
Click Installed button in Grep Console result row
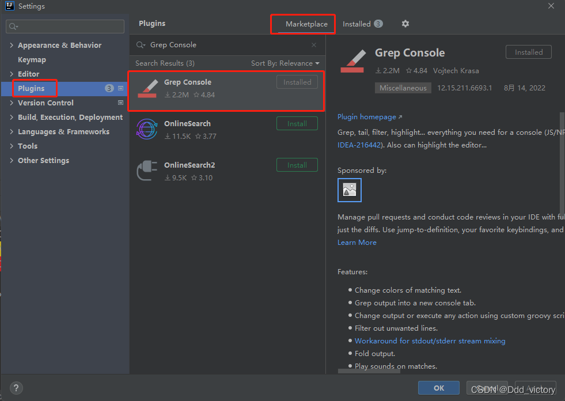click(x=297, y=82)
